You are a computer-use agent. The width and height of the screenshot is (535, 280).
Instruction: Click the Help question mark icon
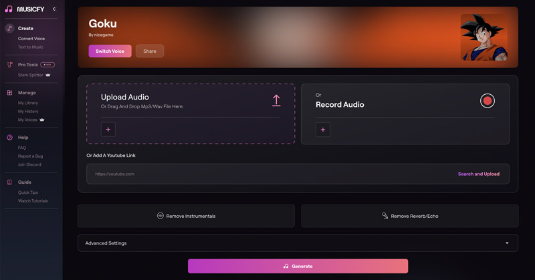click(9, 138)
